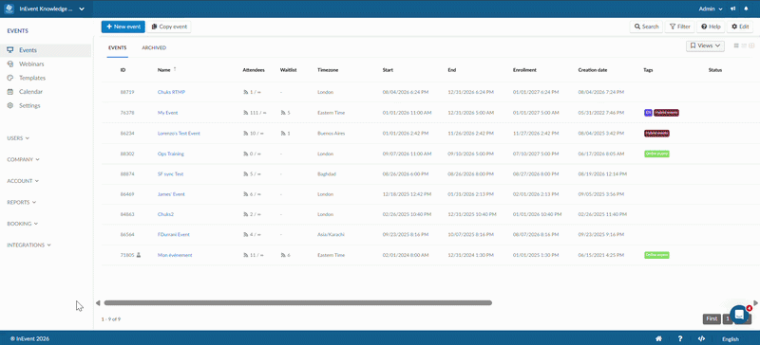The image size is (760, 345).
Task: Click the person icon next to ID 71805
Action: click(138, 255)
